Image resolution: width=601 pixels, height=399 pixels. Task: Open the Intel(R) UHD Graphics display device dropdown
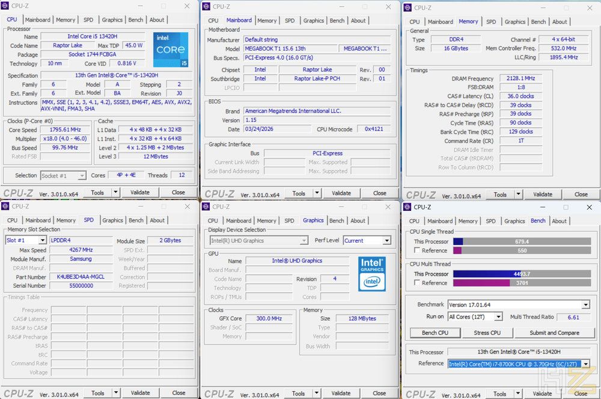tap(304, 241)
